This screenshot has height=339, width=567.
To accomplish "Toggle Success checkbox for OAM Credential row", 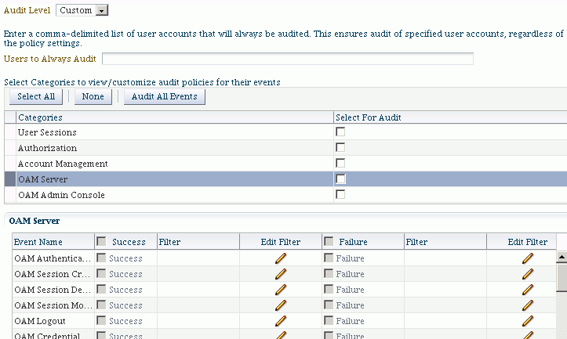I will point(102,335).
